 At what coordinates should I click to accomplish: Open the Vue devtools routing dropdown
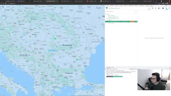click(x=159, y=8)
